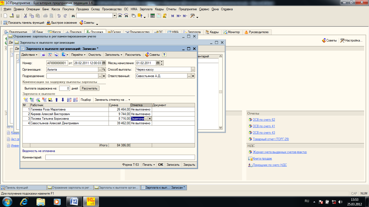Click Настройка button at top right
Viewport: 369px width, 207px height.
(x=351, y=40)
